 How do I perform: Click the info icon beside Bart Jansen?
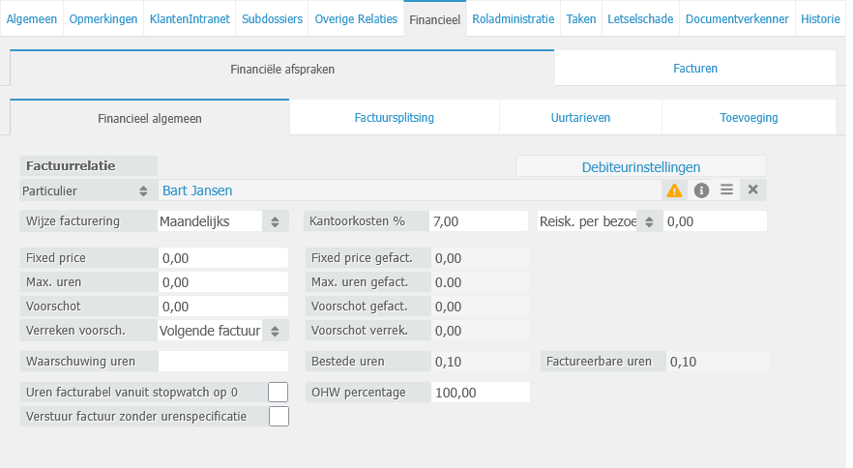702,190
